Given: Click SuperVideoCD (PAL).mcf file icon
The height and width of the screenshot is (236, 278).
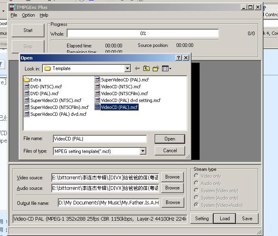Looking at the screenshot, I should point(97,80).
